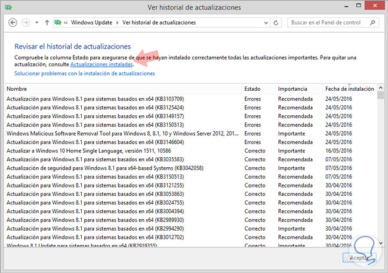Select the KB3103709 update row

pyautogui.click(x=190, y=99)
